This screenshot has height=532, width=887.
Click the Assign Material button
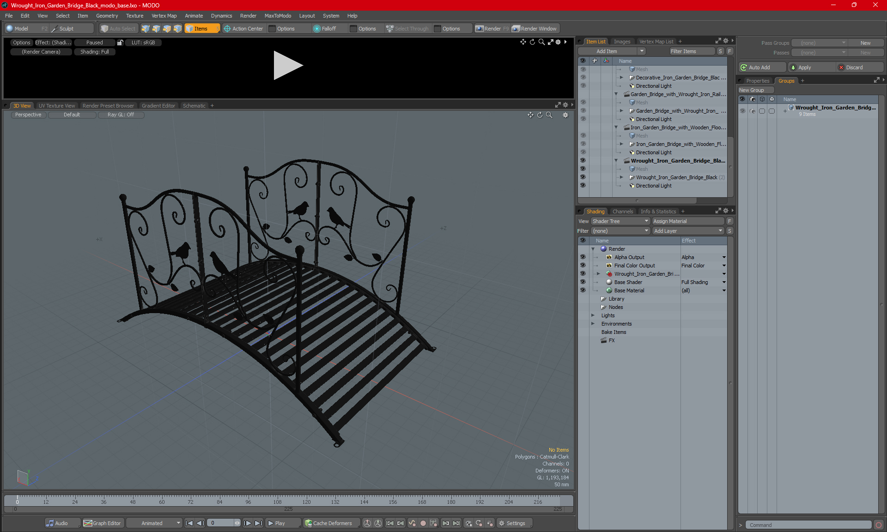(688, 221)
